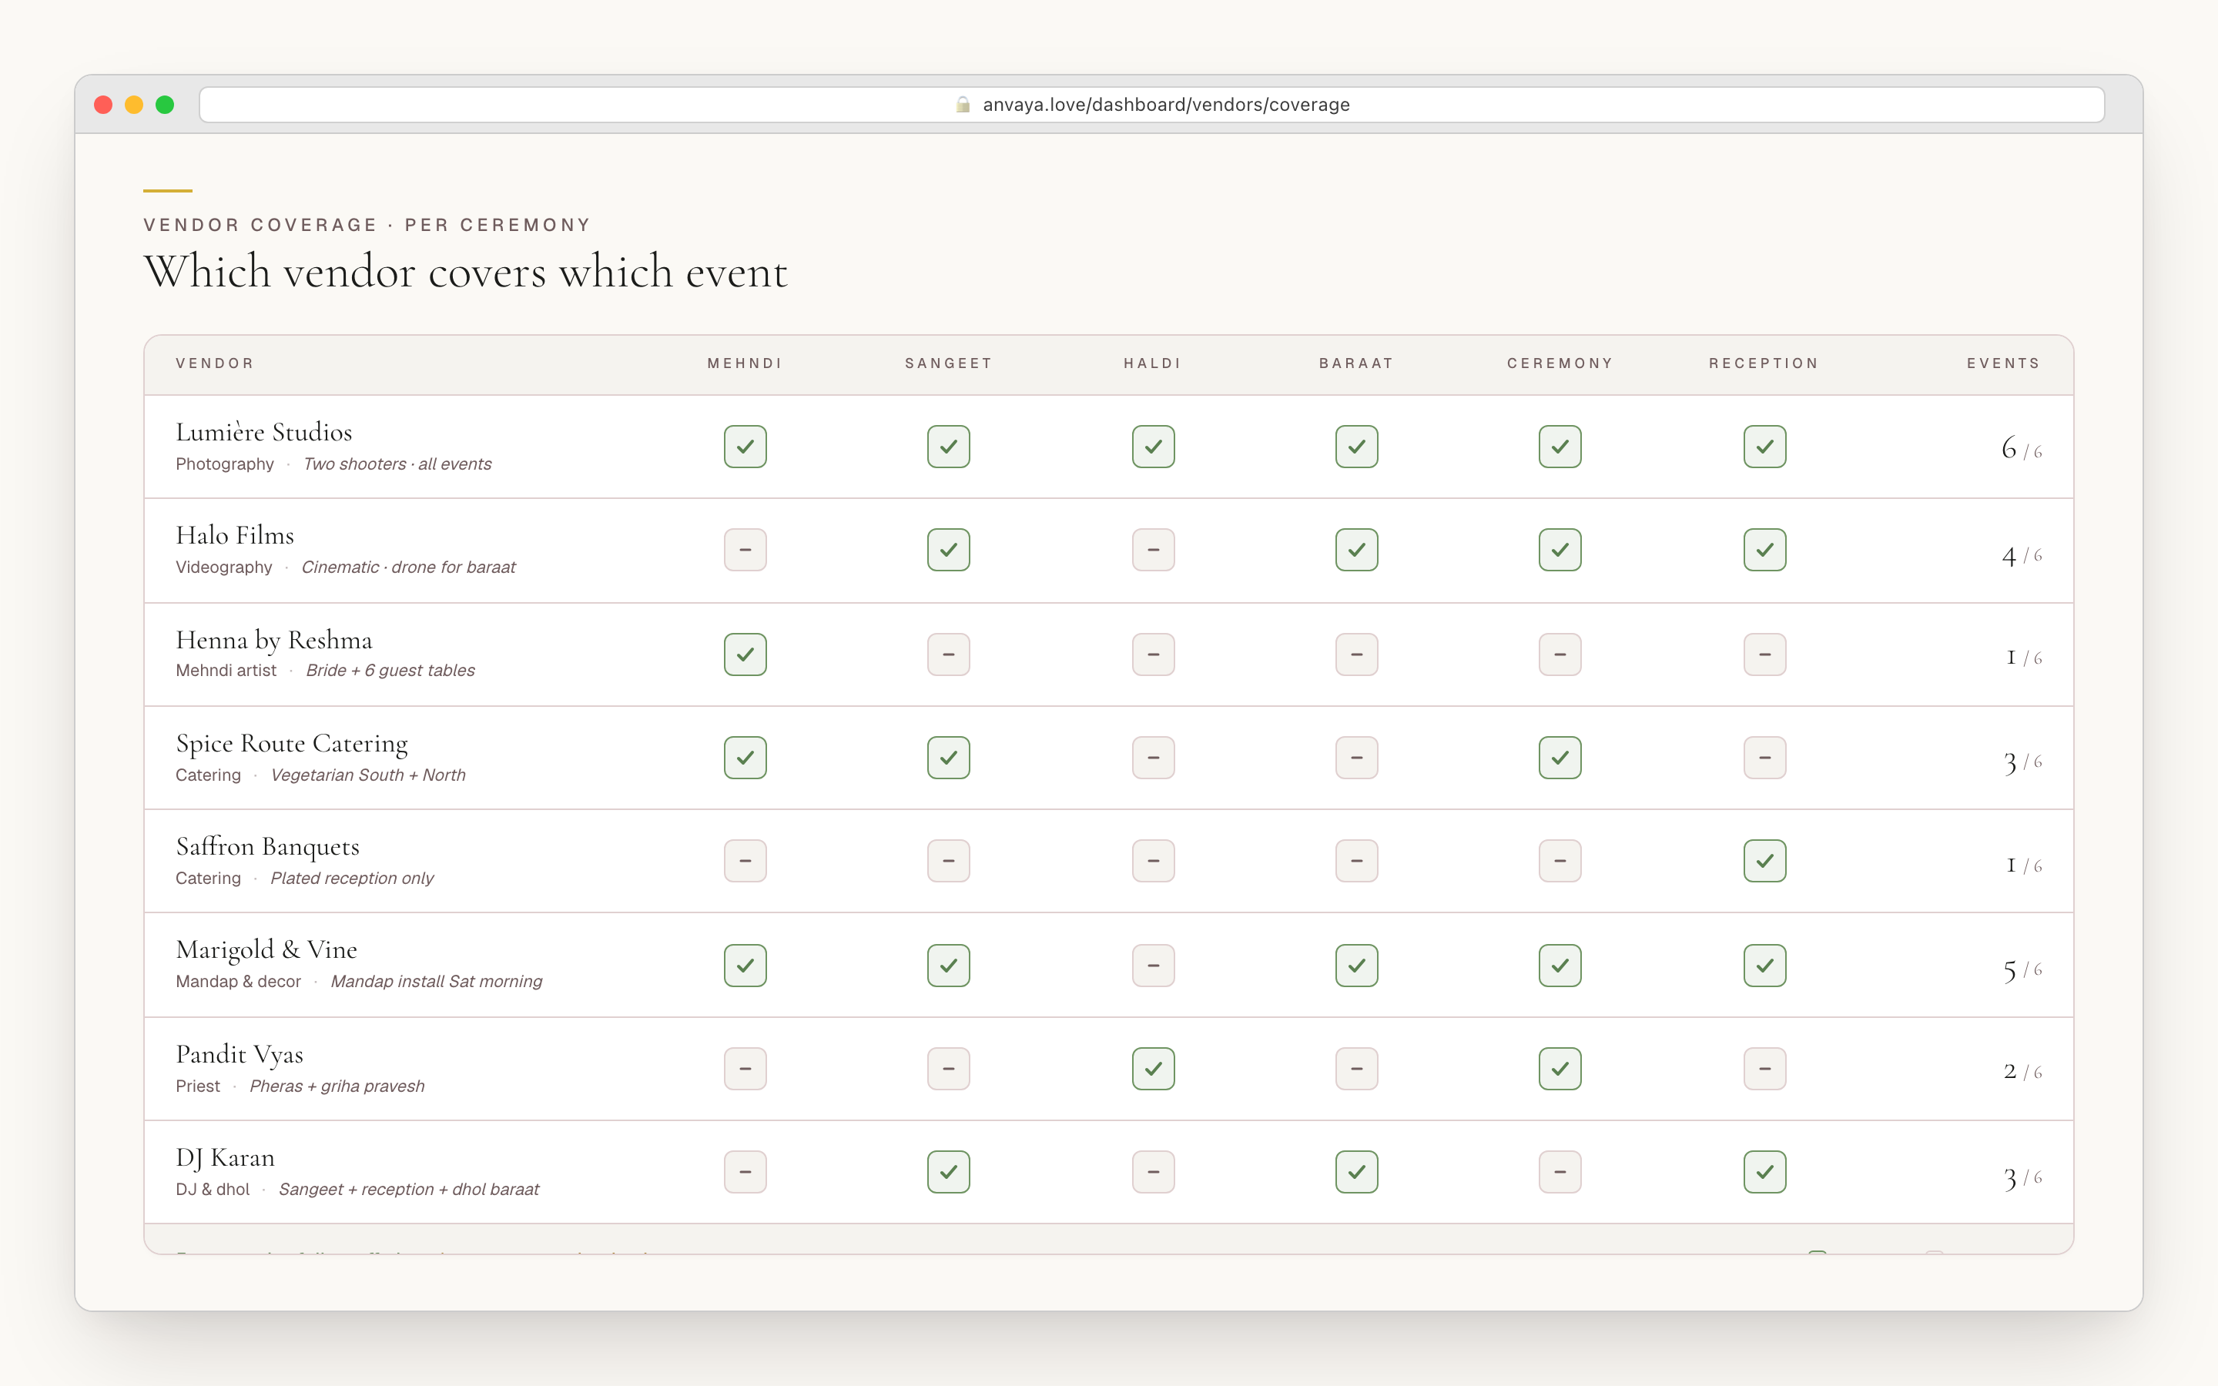Uncheck Lumière Studios Ceremony checkbox
The height and width of the screenshot is (1386, 2218).
tap(1560, 447)
